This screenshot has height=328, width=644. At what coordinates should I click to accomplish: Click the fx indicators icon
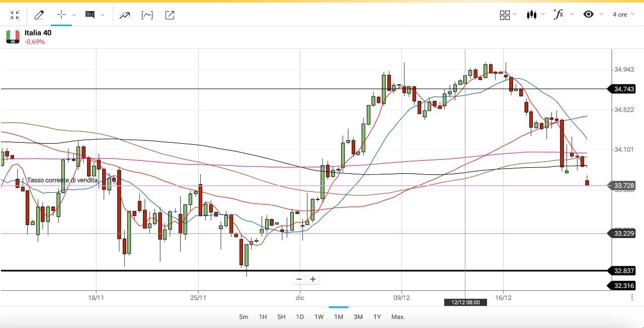click(x=558, y=15)
